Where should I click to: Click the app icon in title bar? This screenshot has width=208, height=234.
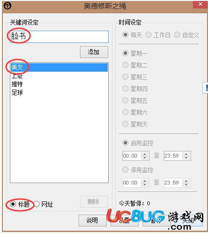point(8,6)
